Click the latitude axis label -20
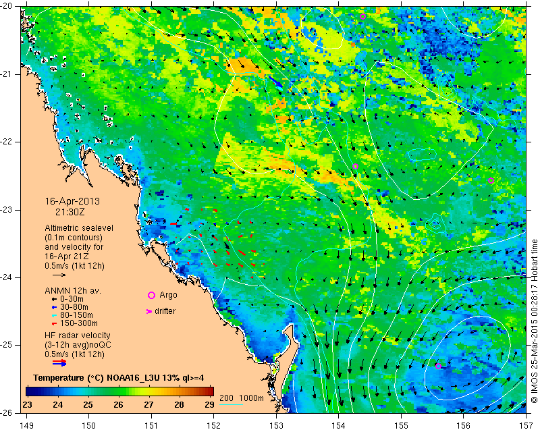This screenshot has width=540, height=432. coord(7,7)
